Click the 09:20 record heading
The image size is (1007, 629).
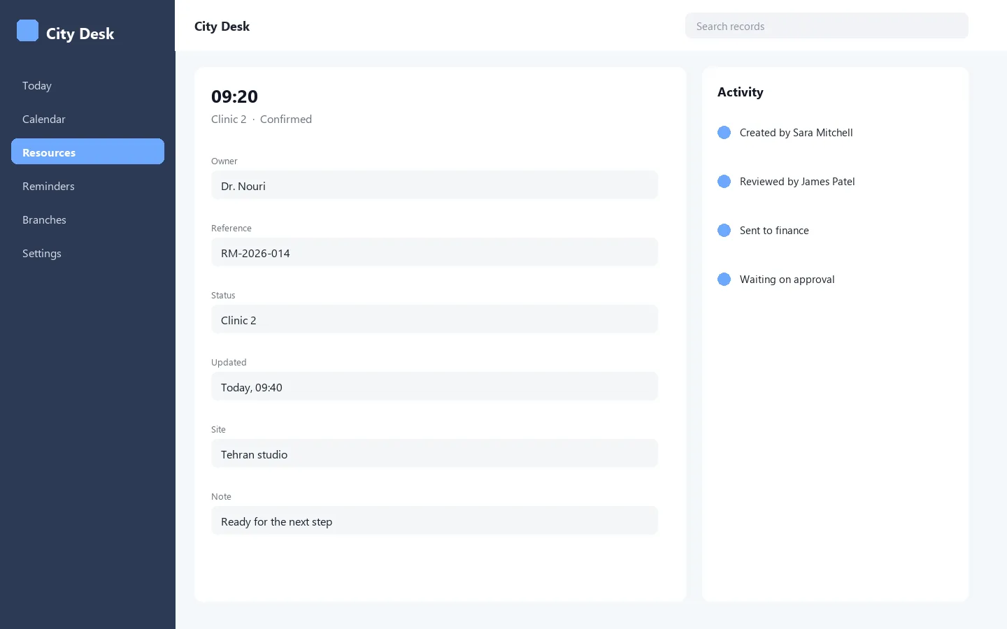[x=234, y=96]
